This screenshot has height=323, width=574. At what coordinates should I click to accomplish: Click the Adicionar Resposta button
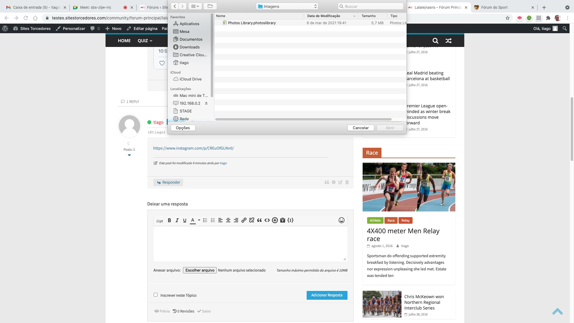coord(327,295)
